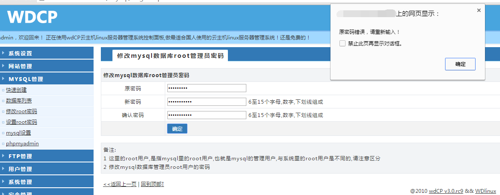500x195 pixels.
Task: Tick the 禁止此页再显示对话框 checkbox
Action: point(342,43)
